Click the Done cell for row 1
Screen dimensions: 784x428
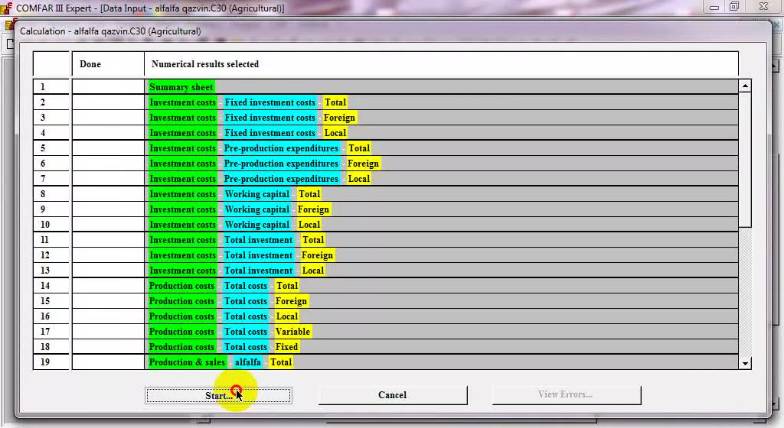pyautogui.click(x=108, y=87)
